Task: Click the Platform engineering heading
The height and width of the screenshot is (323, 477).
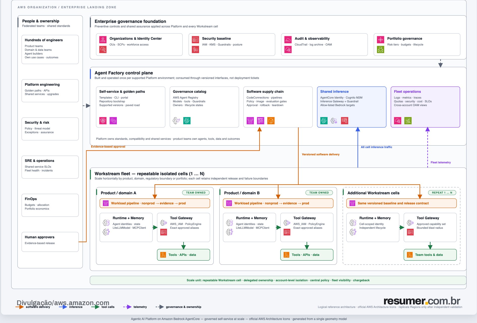Action: [42, 84]
